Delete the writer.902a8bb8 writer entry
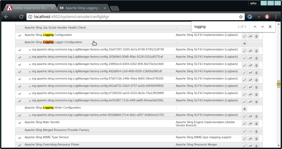The image size is (282, 149). tap(257, 116)
